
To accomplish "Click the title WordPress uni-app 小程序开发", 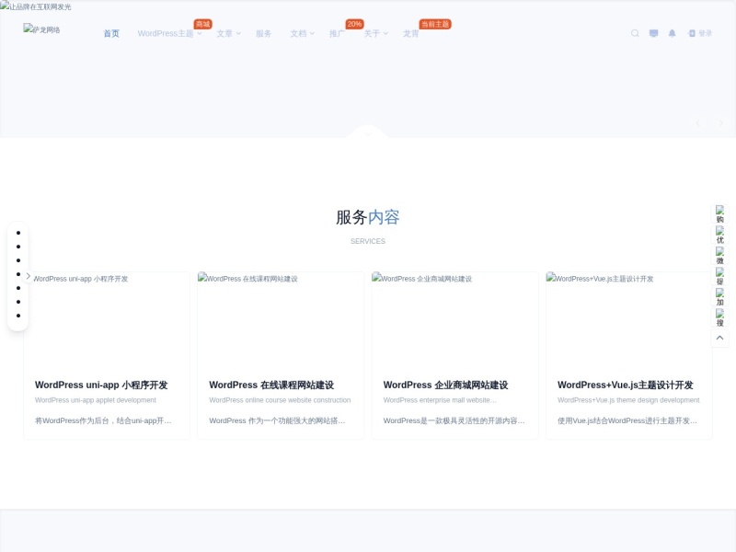I will coord(101,385).
